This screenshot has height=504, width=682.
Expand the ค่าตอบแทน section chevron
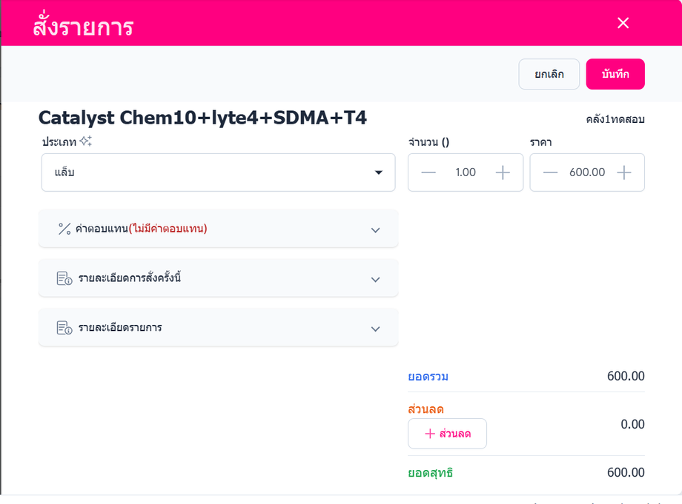tap(375, 229)
